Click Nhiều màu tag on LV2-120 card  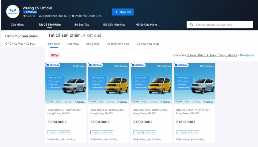150,132
